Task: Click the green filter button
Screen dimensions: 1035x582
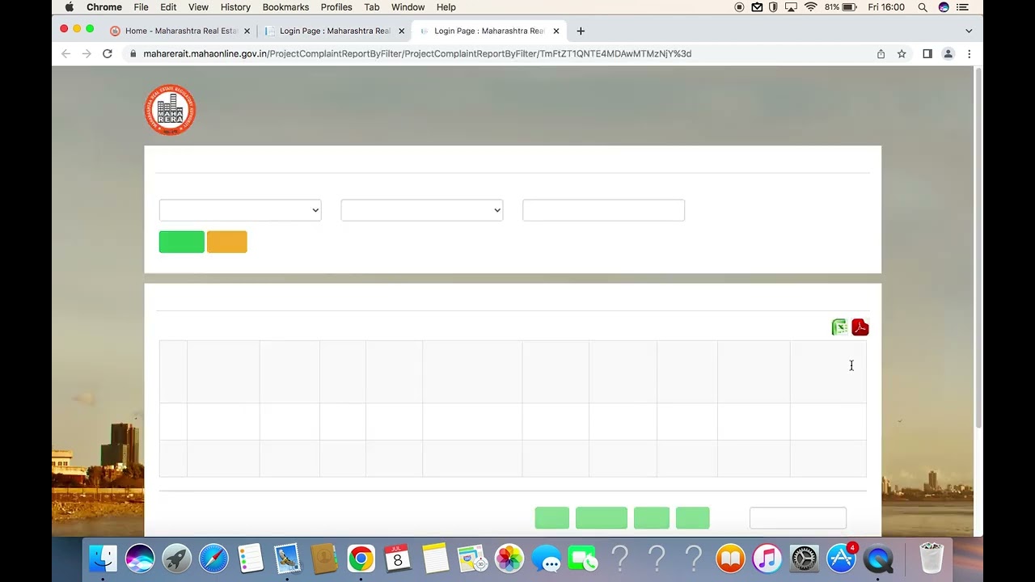Action: point(182,242)
